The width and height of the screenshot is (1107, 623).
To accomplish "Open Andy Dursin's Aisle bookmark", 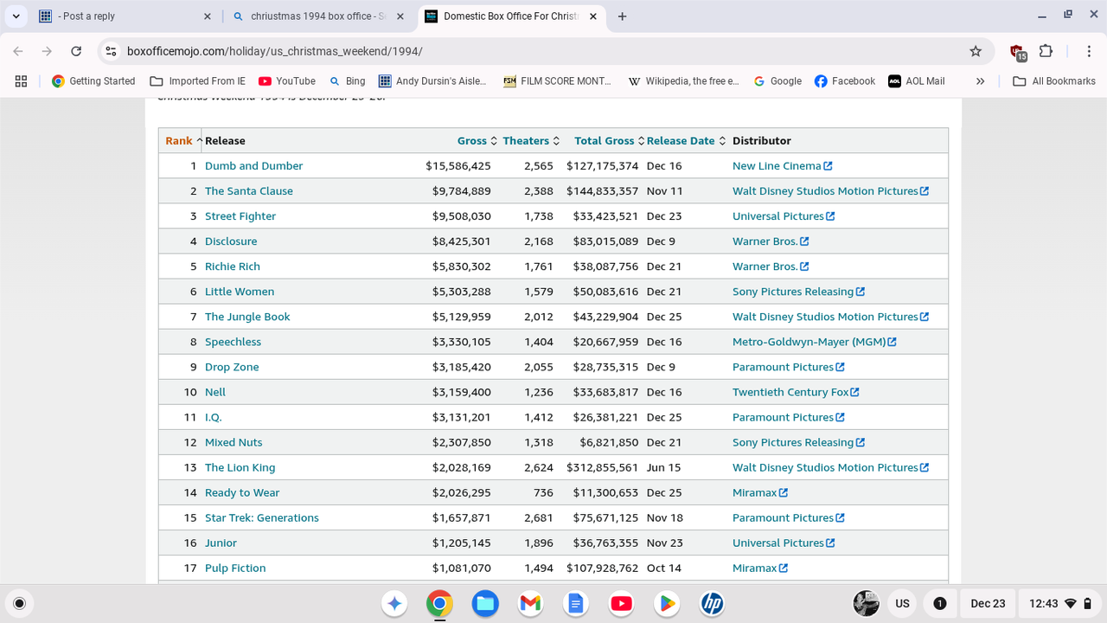I will tap(432, 80).
